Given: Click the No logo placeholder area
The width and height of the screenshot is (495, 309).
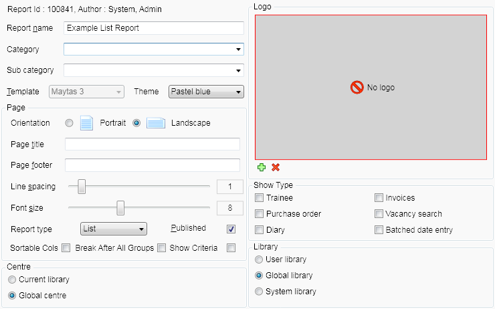Looking at the screenshot, I should coord(371,88).
